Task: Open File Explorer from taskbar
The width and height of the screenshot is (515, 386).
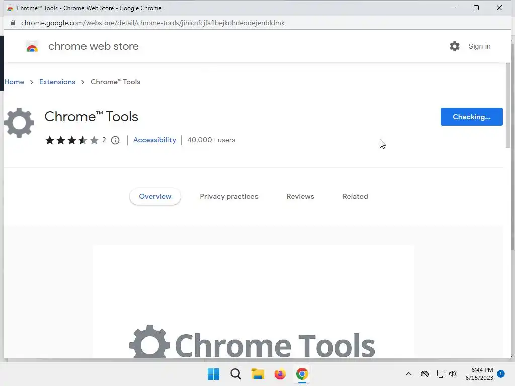Action: pos(258,374)
